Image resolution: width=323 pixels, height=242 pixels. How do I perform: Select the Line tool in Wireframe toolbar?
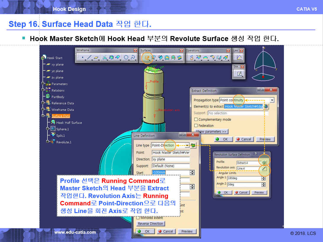point(89,58)
